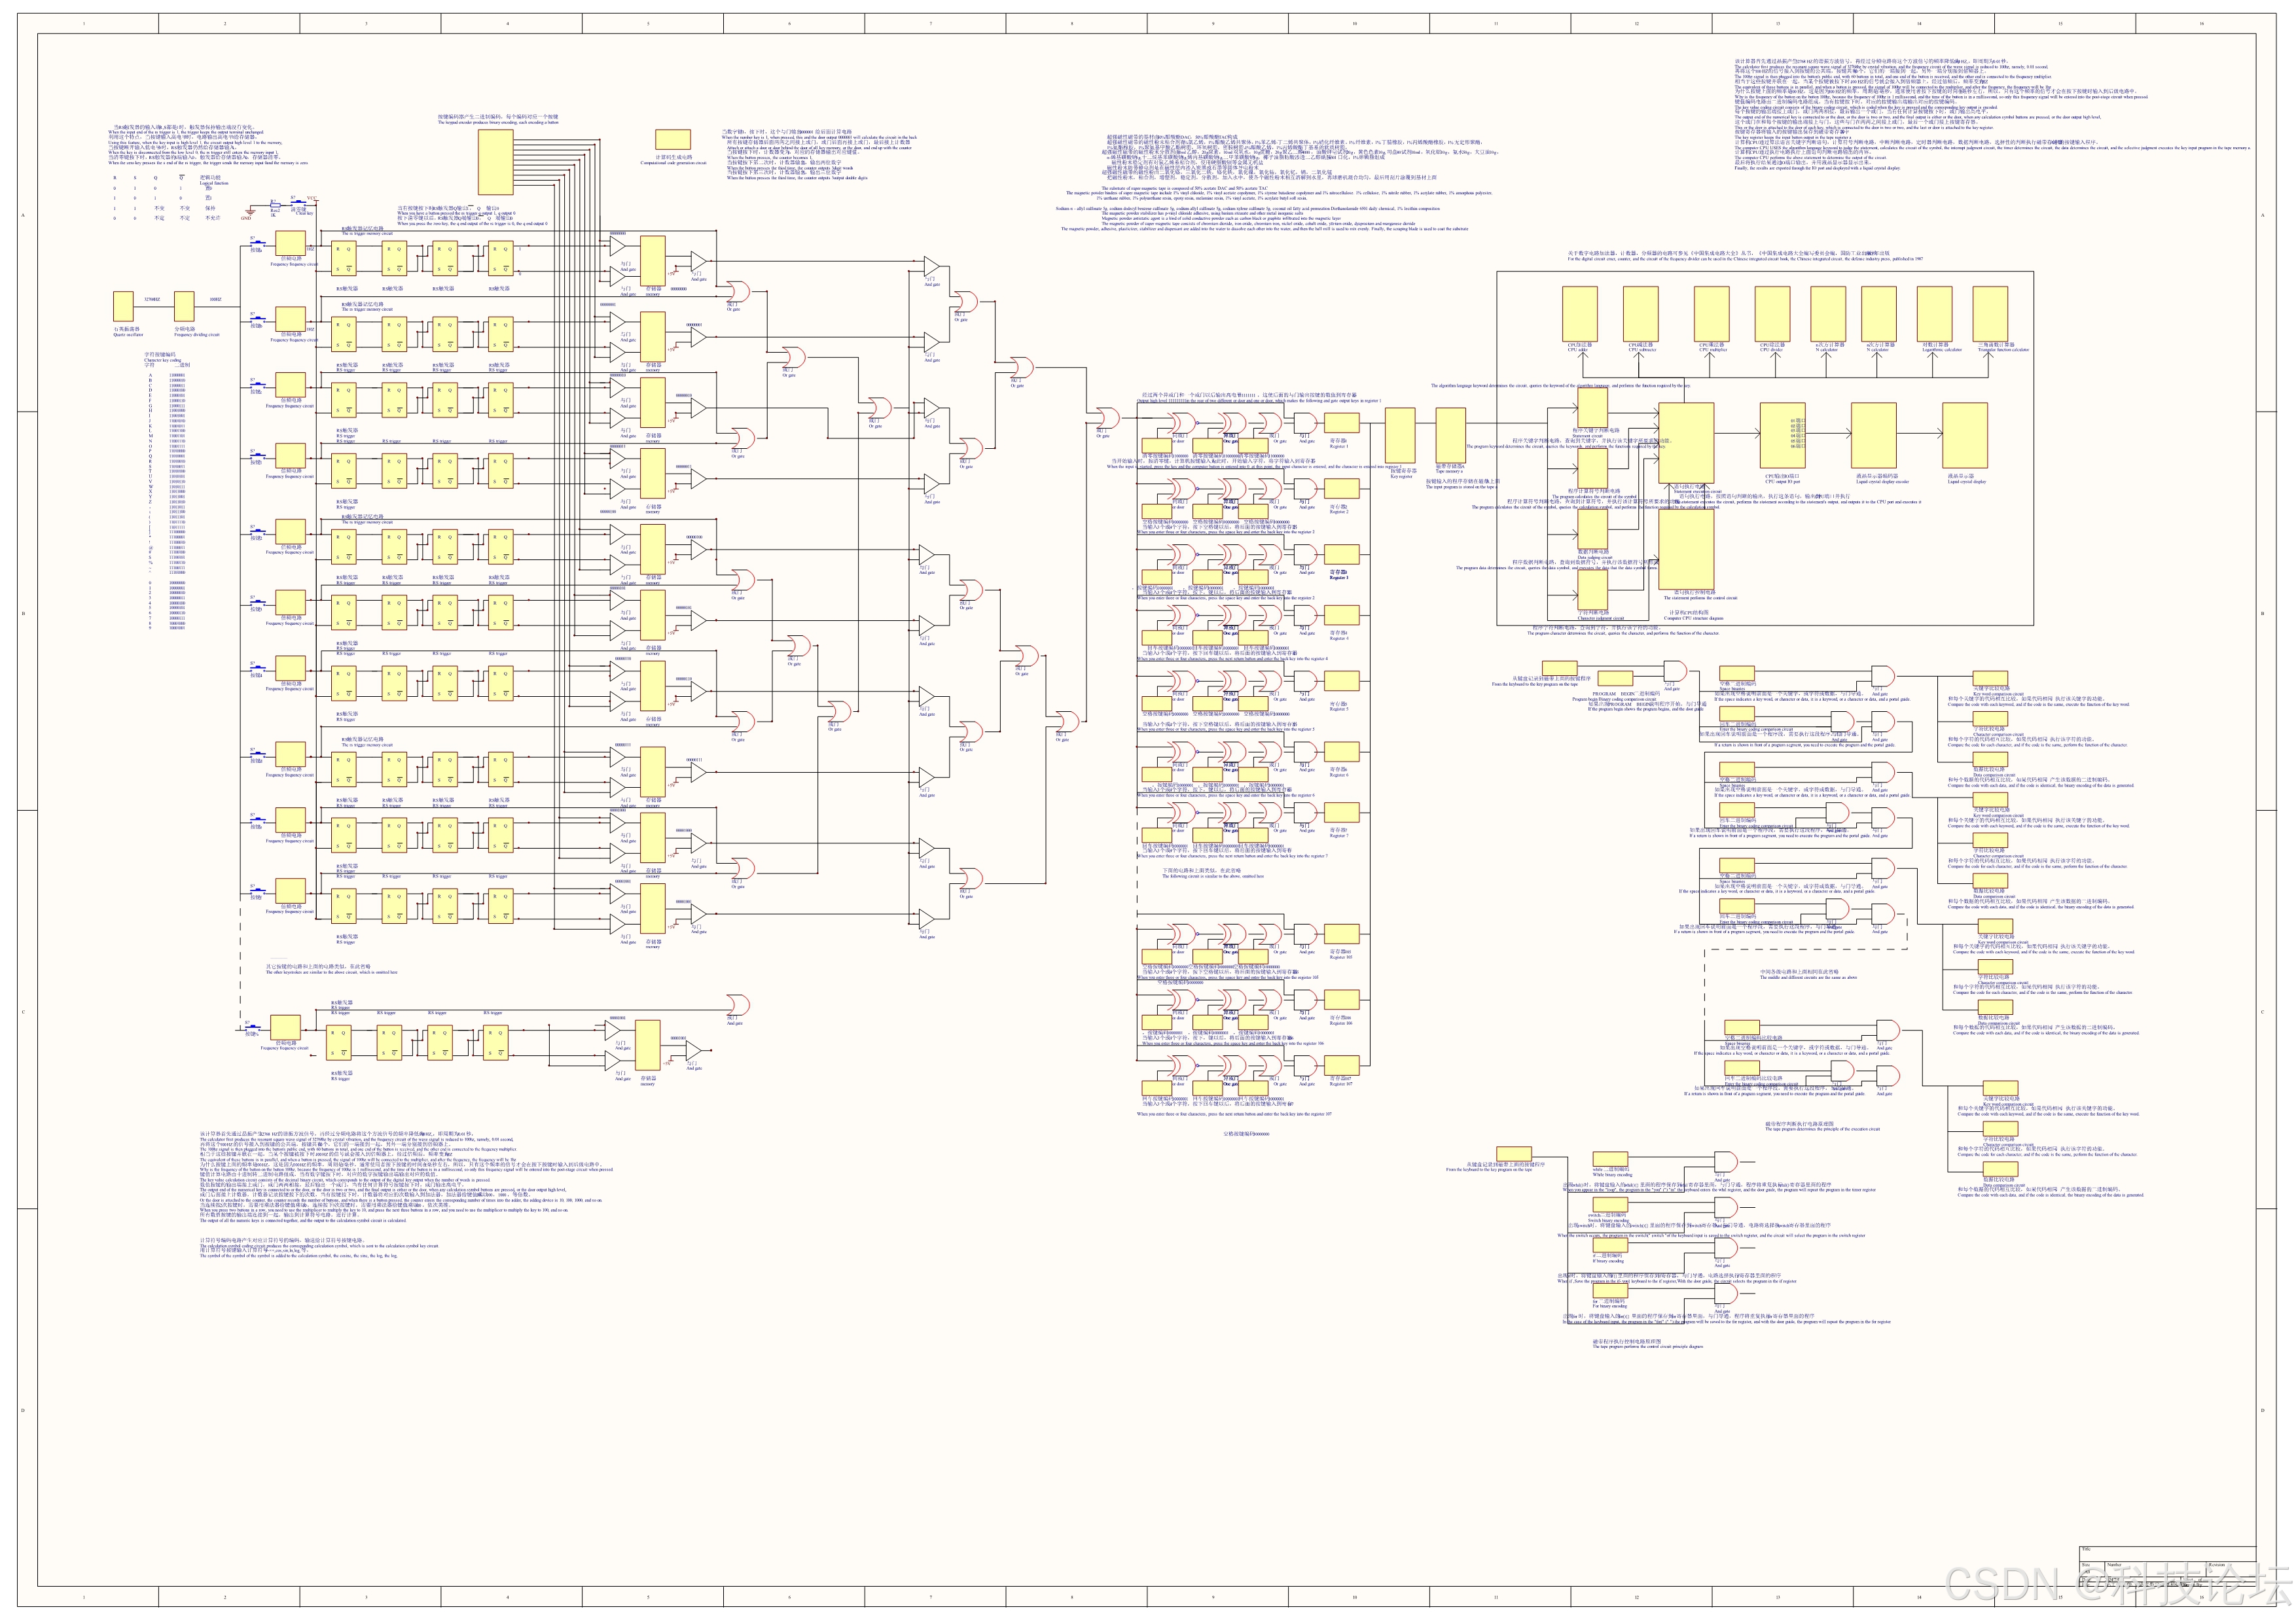Click the CPU multiplier block

coord(1712,315)
